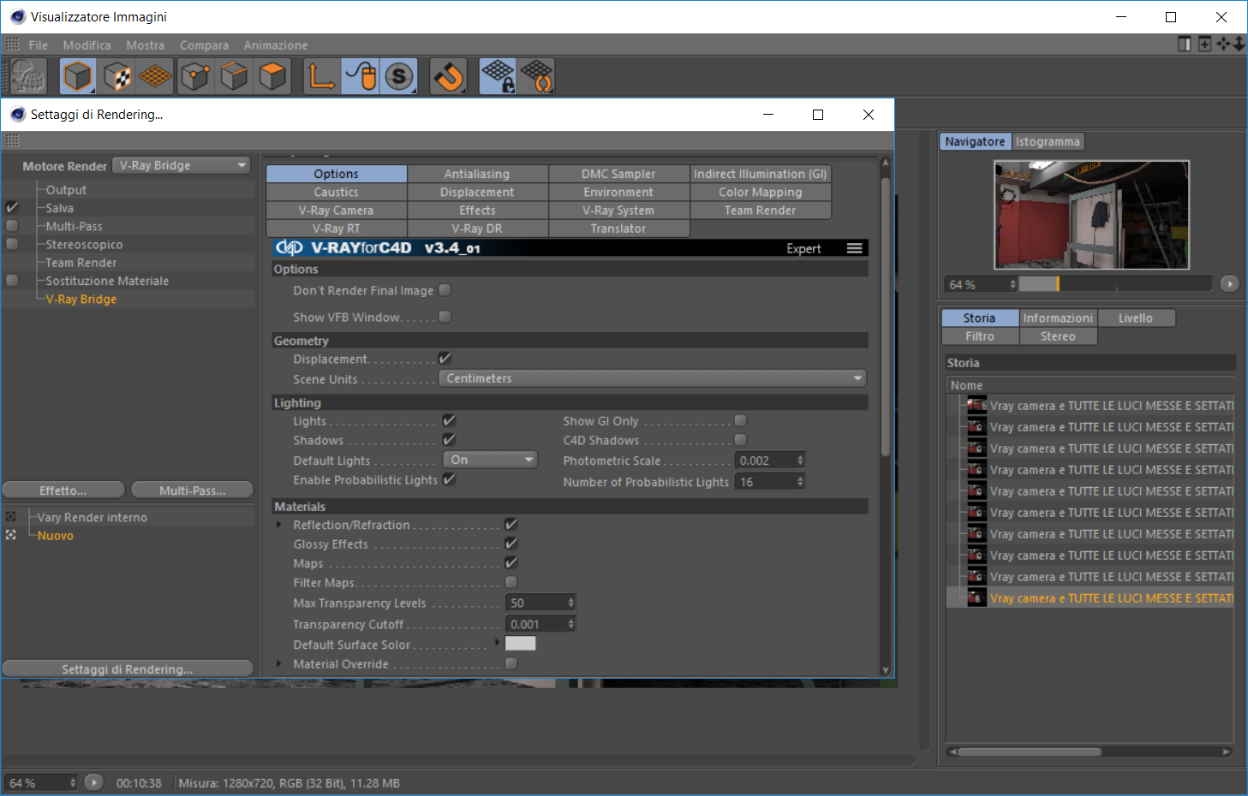Click the icon beside Nuovo render preset

click(x=11, y=535)
